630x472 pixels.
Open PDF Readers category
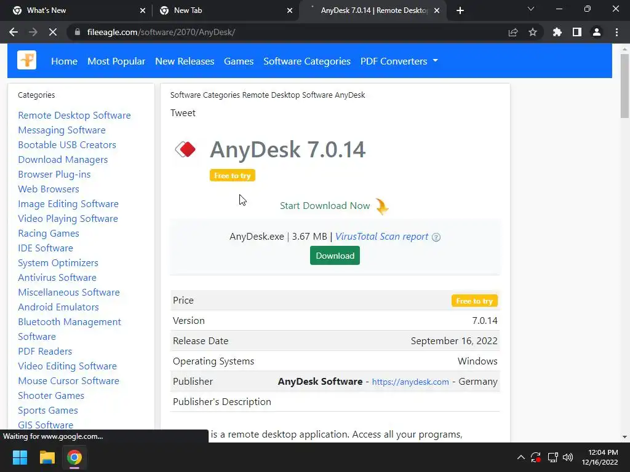point(45,351)
